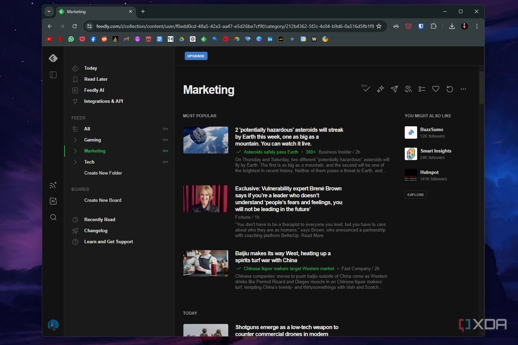Open the Changelog

(x=96, y=230)
